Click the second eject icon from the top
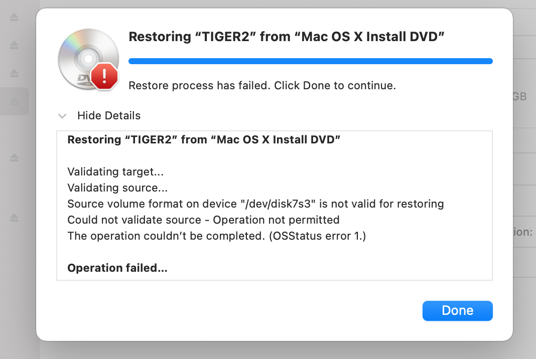The height and width of the screenshot is (359, 536). (x=14, y=45)
